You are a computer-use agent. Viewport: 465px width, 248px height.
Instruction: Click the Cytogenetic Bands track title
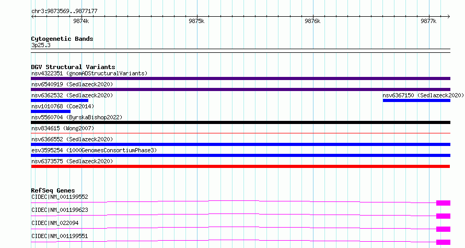point(62,39)
